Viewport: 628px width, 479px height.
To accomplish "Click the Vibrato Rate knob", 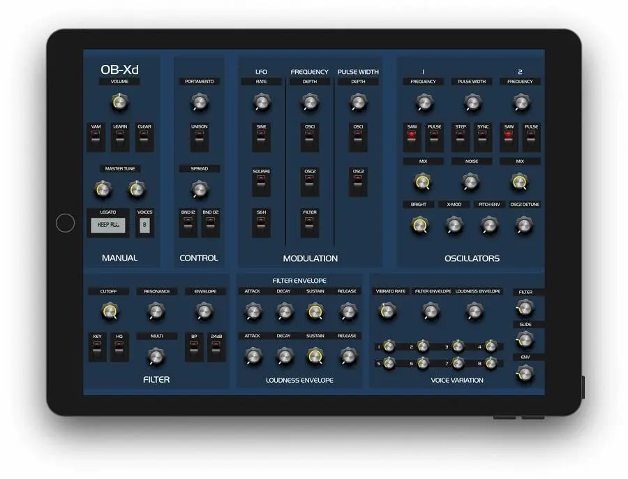I will [x=387, y=311].
